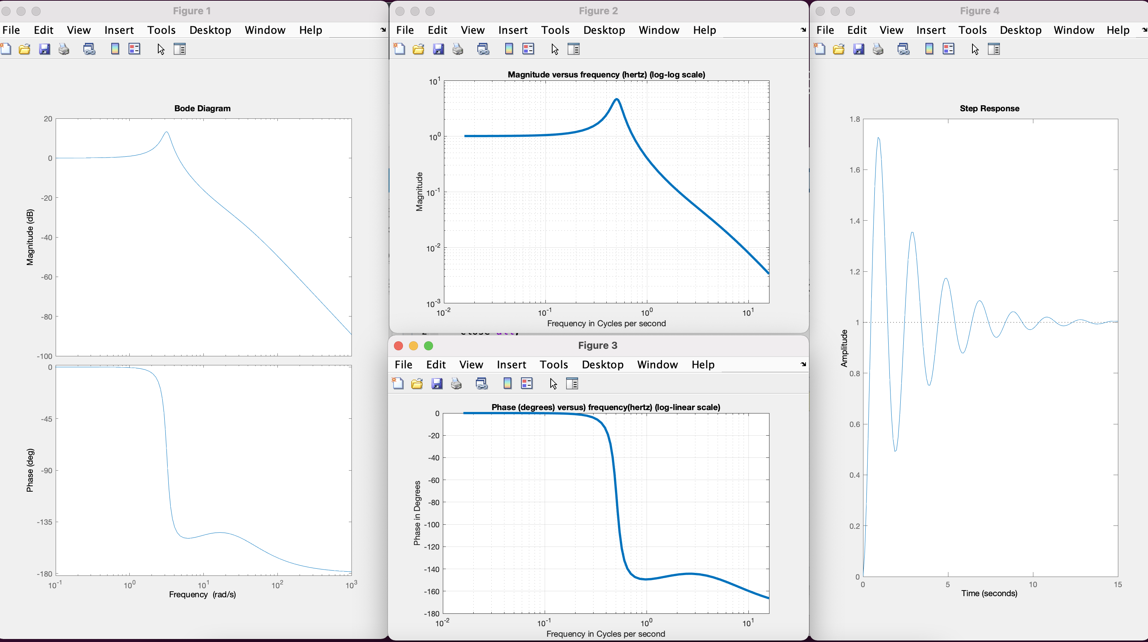Enable Edit Plot arrow in Figure 4
Viewport: 1148px width, 642px height.
975,49
